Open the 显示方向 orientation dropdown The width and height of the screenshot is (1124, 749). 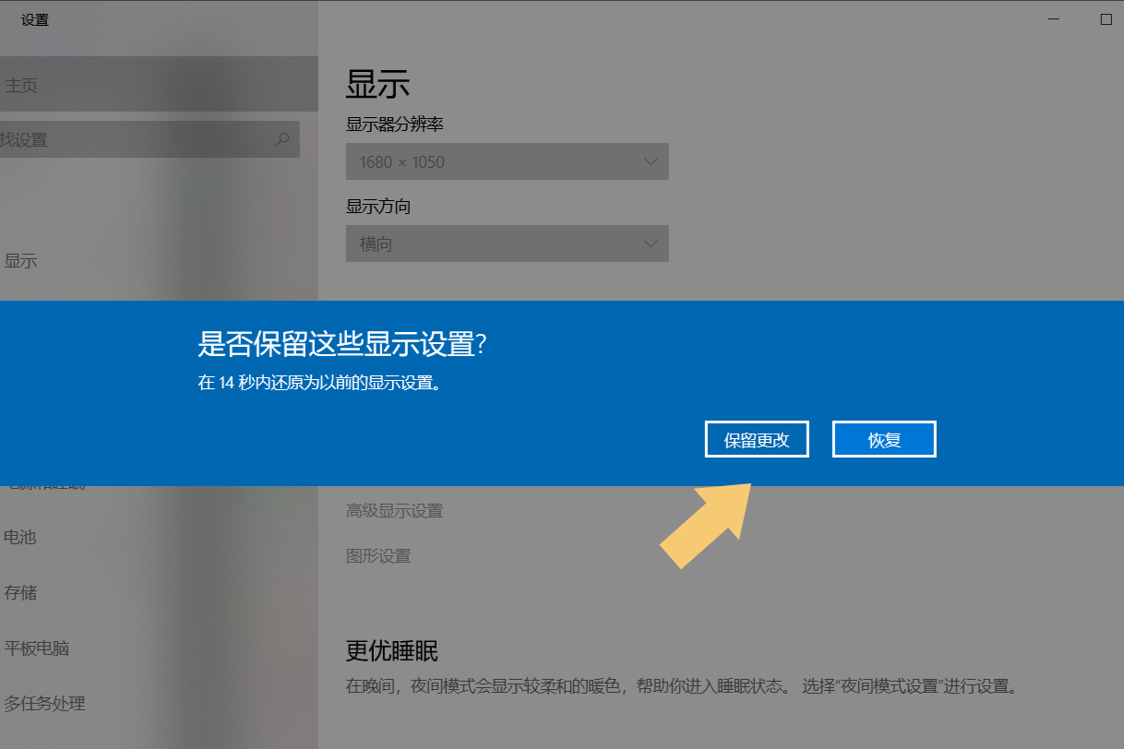point(507,244)
